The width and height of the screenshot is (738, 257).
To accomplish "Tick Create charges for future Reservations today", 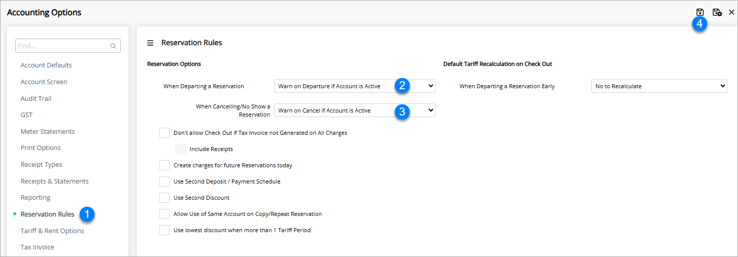I will 164,165.
